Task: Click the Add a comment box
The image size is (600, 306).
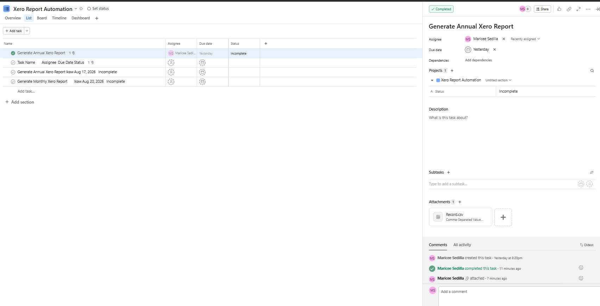Action: click(x=519, y=296)
